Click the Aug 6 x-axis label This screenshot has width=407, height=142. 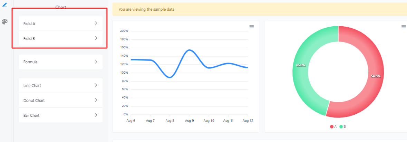pyautogui.click(x=131, y=121)
